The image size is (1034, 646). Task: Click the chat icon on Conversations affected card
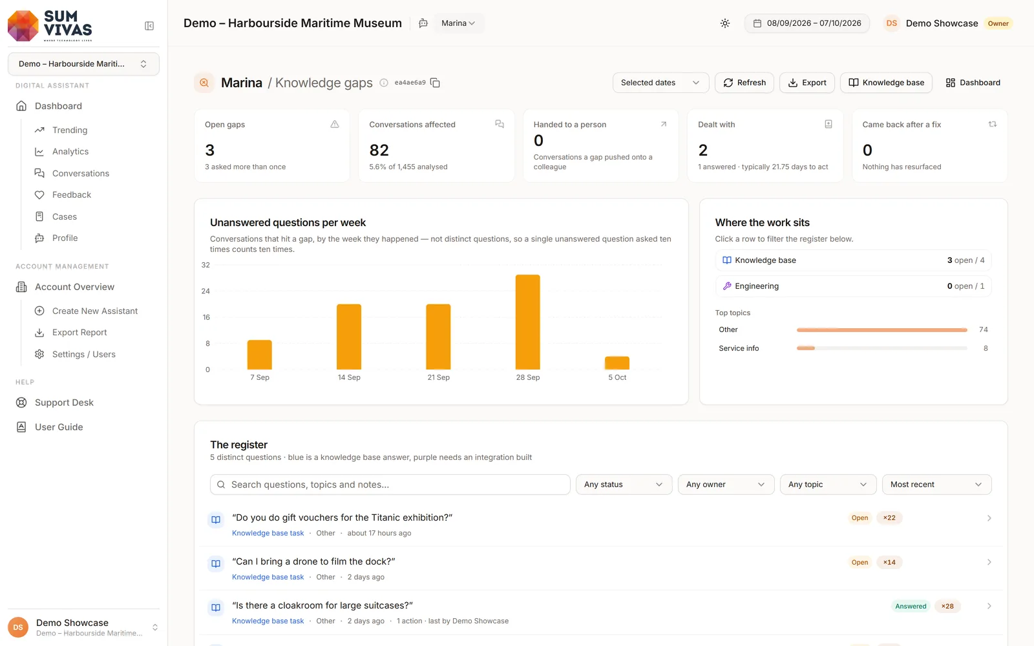(500, 124)
